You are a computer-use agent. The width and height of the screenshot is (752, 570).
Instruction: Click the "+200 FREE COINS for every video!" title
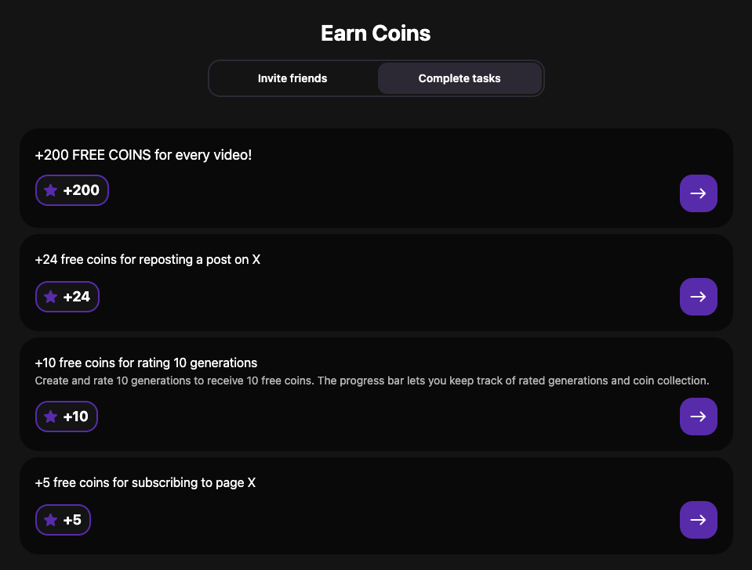pyautogui.click(x=143, y=155)
